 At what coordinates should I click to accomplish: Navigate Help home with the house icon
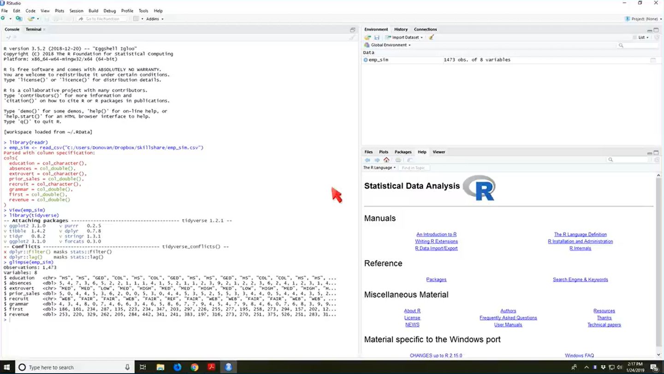pos(387,160)
